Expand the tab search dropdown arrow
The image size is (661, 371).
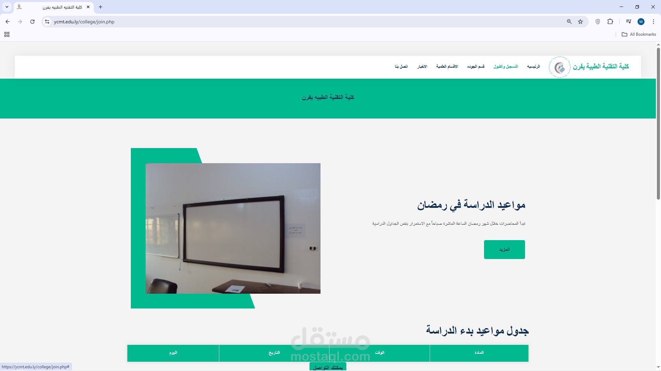(x=7, y=7)
